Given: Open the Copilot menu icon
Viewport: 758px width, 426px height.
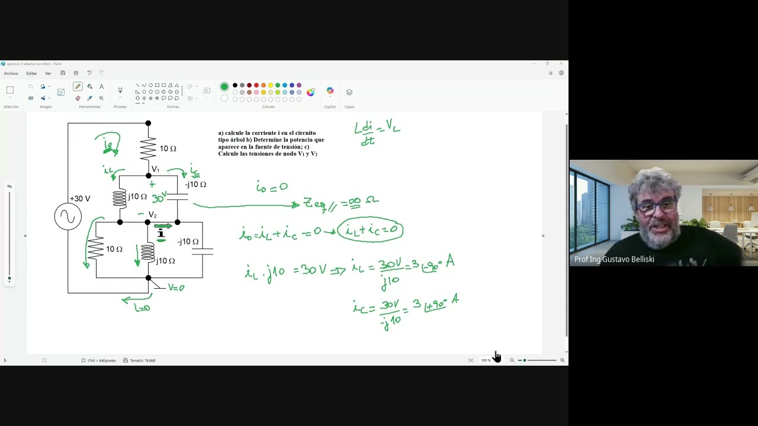Looking at the screenshot, I should [x=330, y=91].
